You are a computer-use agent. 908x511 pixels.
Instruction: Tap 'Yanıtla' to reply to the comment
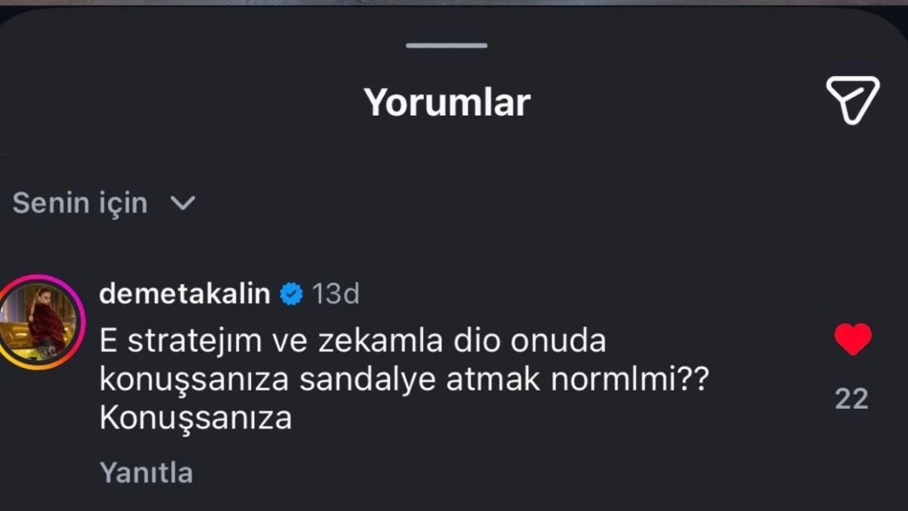point(146,472)
